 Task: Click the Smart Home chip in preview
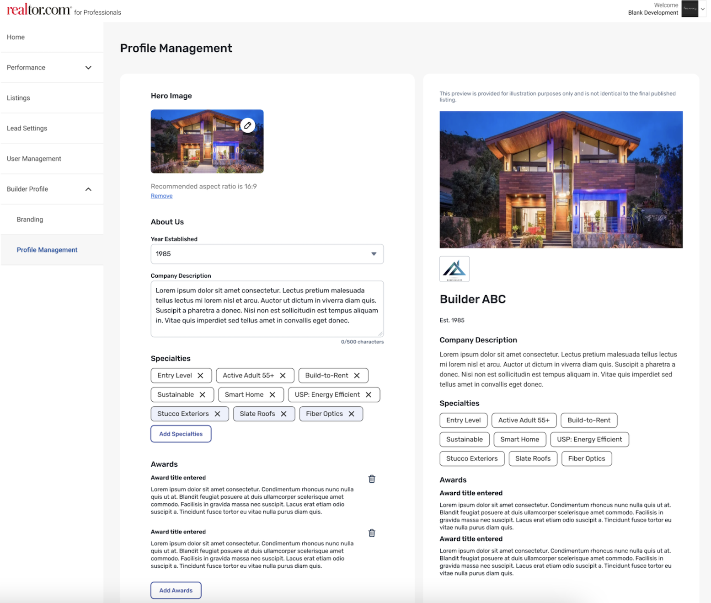[520, 439]
